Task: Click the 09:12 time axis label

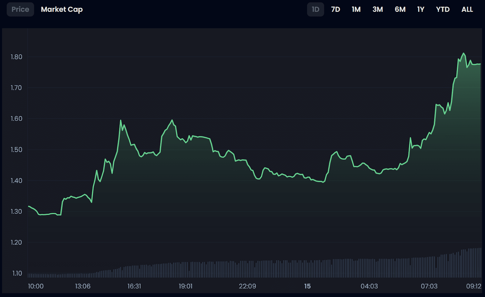Action: [x=474, y=286]
